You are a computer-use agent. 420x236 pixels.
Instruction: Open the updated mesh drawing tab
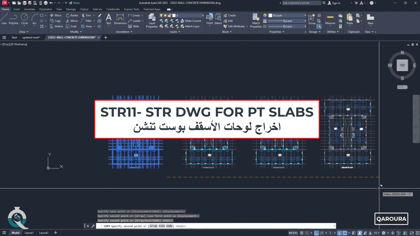31,37
